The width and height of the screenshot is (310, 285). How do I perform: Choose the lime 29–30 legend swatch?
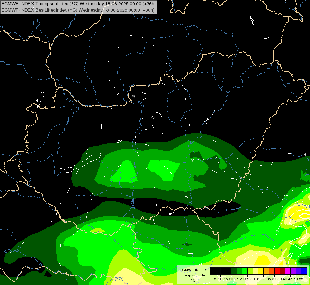point(250,271)
